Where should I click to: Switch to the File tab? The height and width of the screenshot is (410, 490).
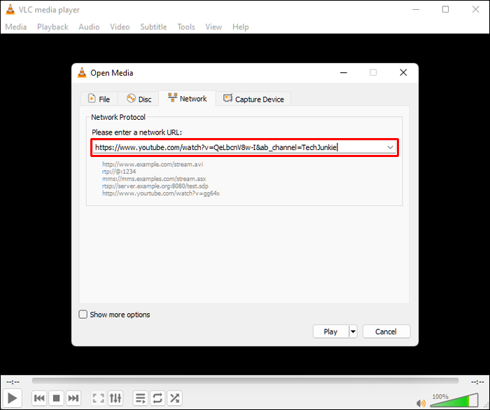click(99, 99)
